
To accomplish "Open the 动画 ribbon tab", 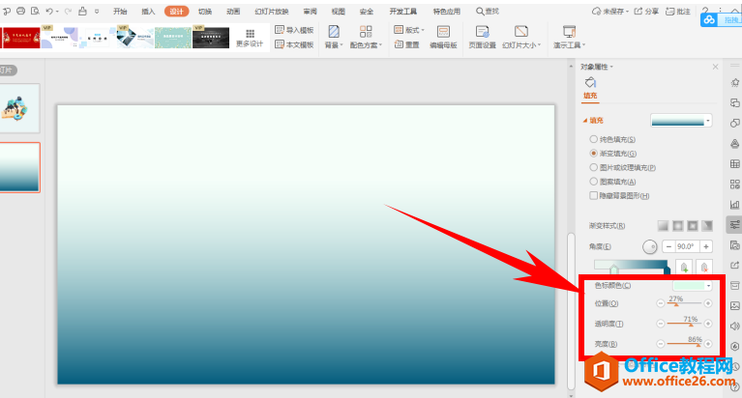I will point(233,11).
